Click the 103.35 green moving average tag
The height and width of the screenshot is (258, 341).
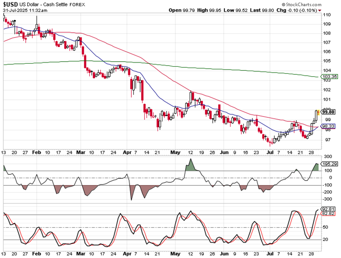(329, 77)
